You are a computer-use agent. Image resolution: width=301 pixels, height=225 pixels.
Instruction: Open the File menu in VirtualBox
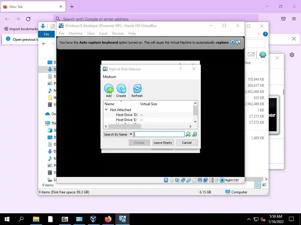point(61,33)
